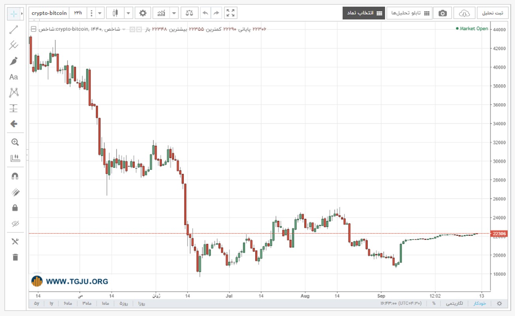The width and height of the screenshot is (515, 316).
Task: Undo the last chart action
Action: coord(205,13)
